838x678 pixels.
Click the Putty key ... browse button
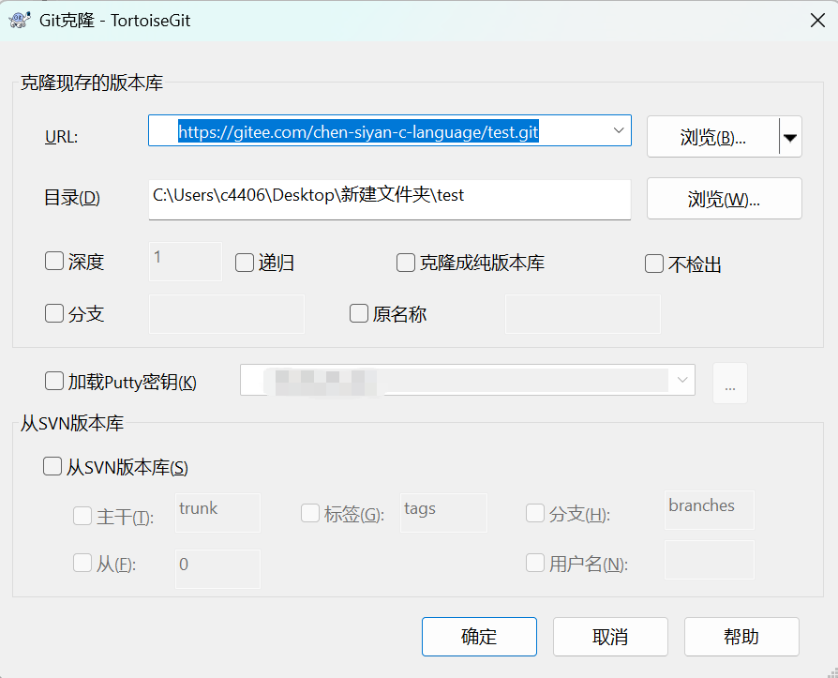730,383
